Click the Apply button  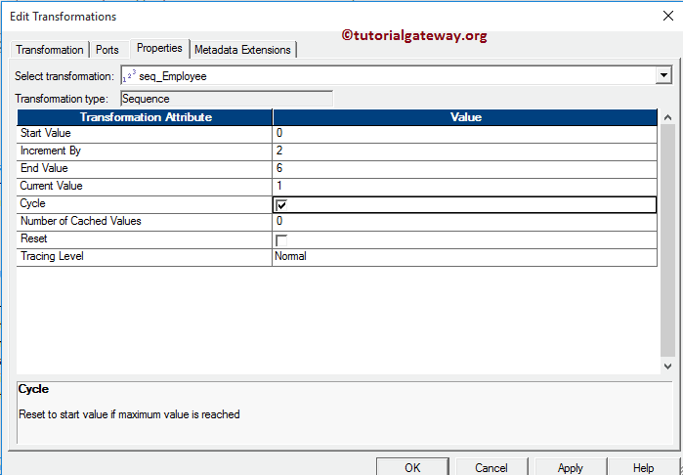point(571,467)
